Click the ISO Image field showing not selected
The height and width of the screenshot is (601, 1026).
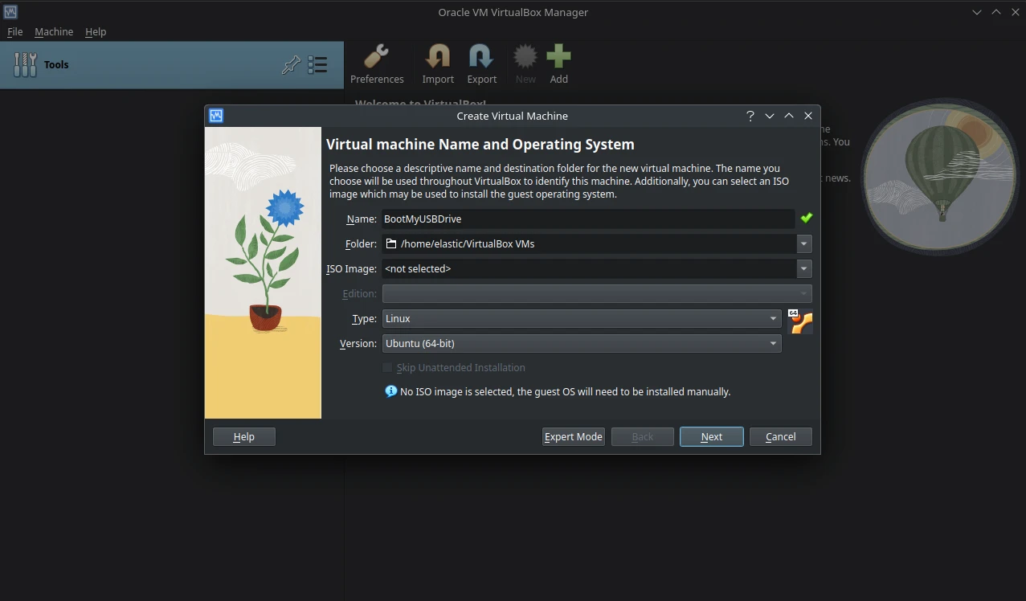[589, 268]
